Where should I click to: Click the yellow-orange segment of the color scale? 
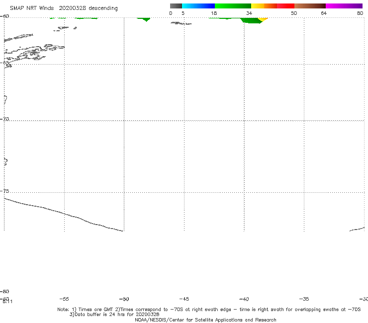pos(264,6)
